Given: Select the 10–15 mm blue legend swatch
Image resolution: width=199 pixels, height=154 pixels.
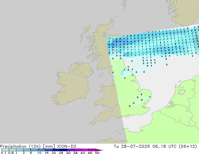Looking at the screenshot, I should (x=42, y=150).
